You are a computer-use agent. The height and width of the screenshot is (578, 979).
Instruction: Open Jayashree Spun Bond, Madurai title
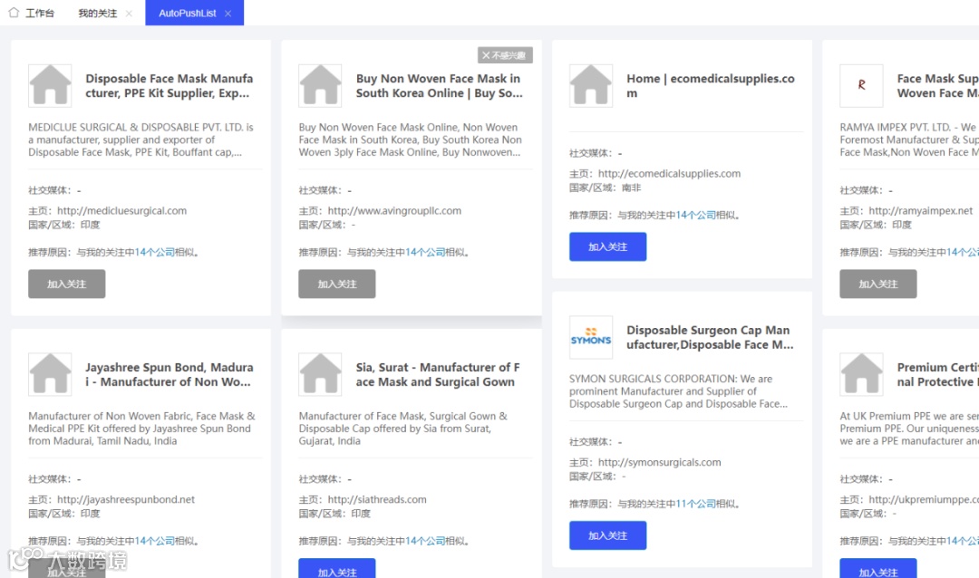(170, 374)
